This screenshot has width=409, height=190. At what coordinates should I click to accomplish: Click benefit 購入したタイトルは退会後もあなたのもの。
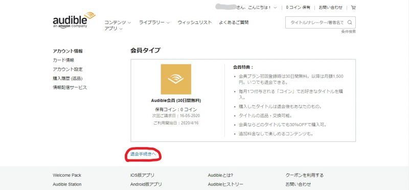point(280,107)
